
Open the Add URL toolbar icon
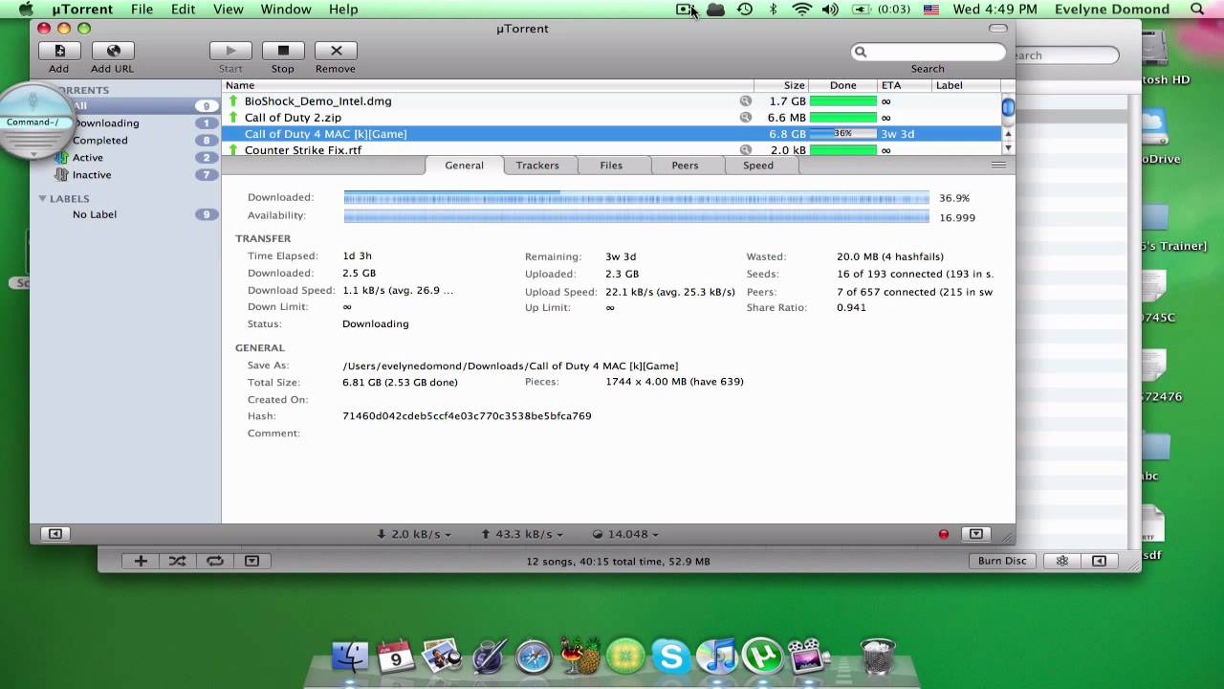113,51
